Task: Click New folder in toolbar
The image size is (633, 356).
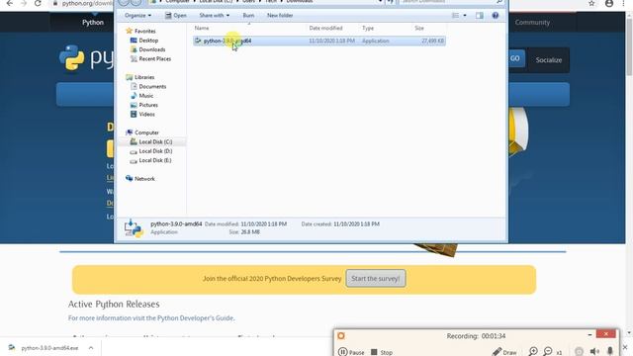Action: click(x=280, y=16)
